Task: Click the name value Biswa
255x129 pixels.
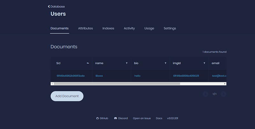Action: click(99, 76)
